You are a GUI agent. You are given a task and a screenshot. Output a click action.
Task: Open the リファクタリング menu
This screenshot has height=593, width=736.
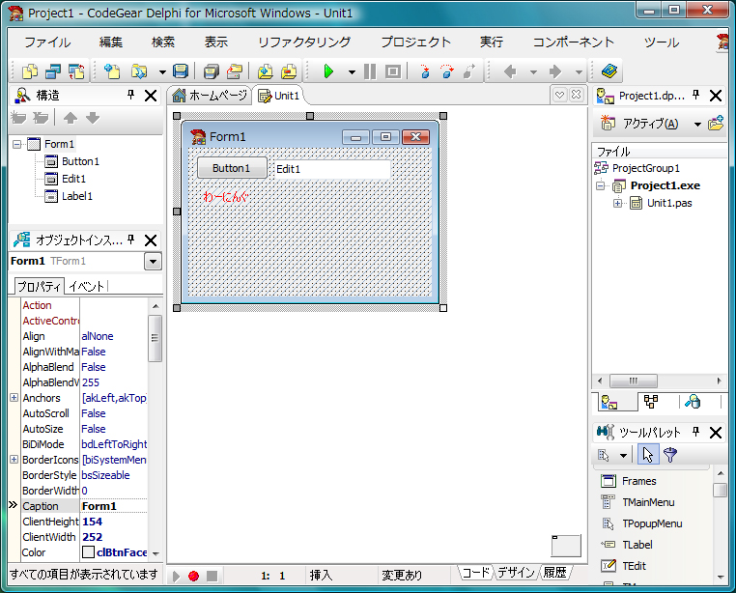point(304,42)
